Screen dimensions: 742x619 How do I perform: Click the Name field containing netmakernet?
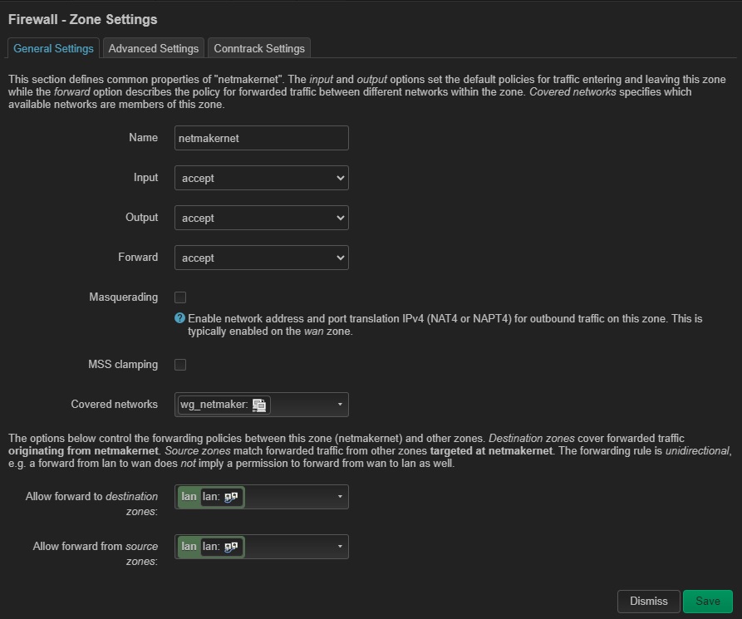click(261, 138)
